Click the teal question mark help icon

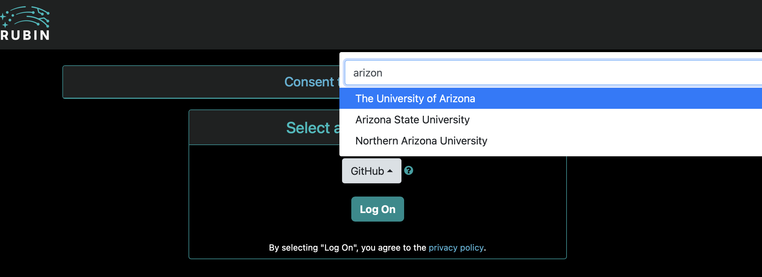(408, 170)
